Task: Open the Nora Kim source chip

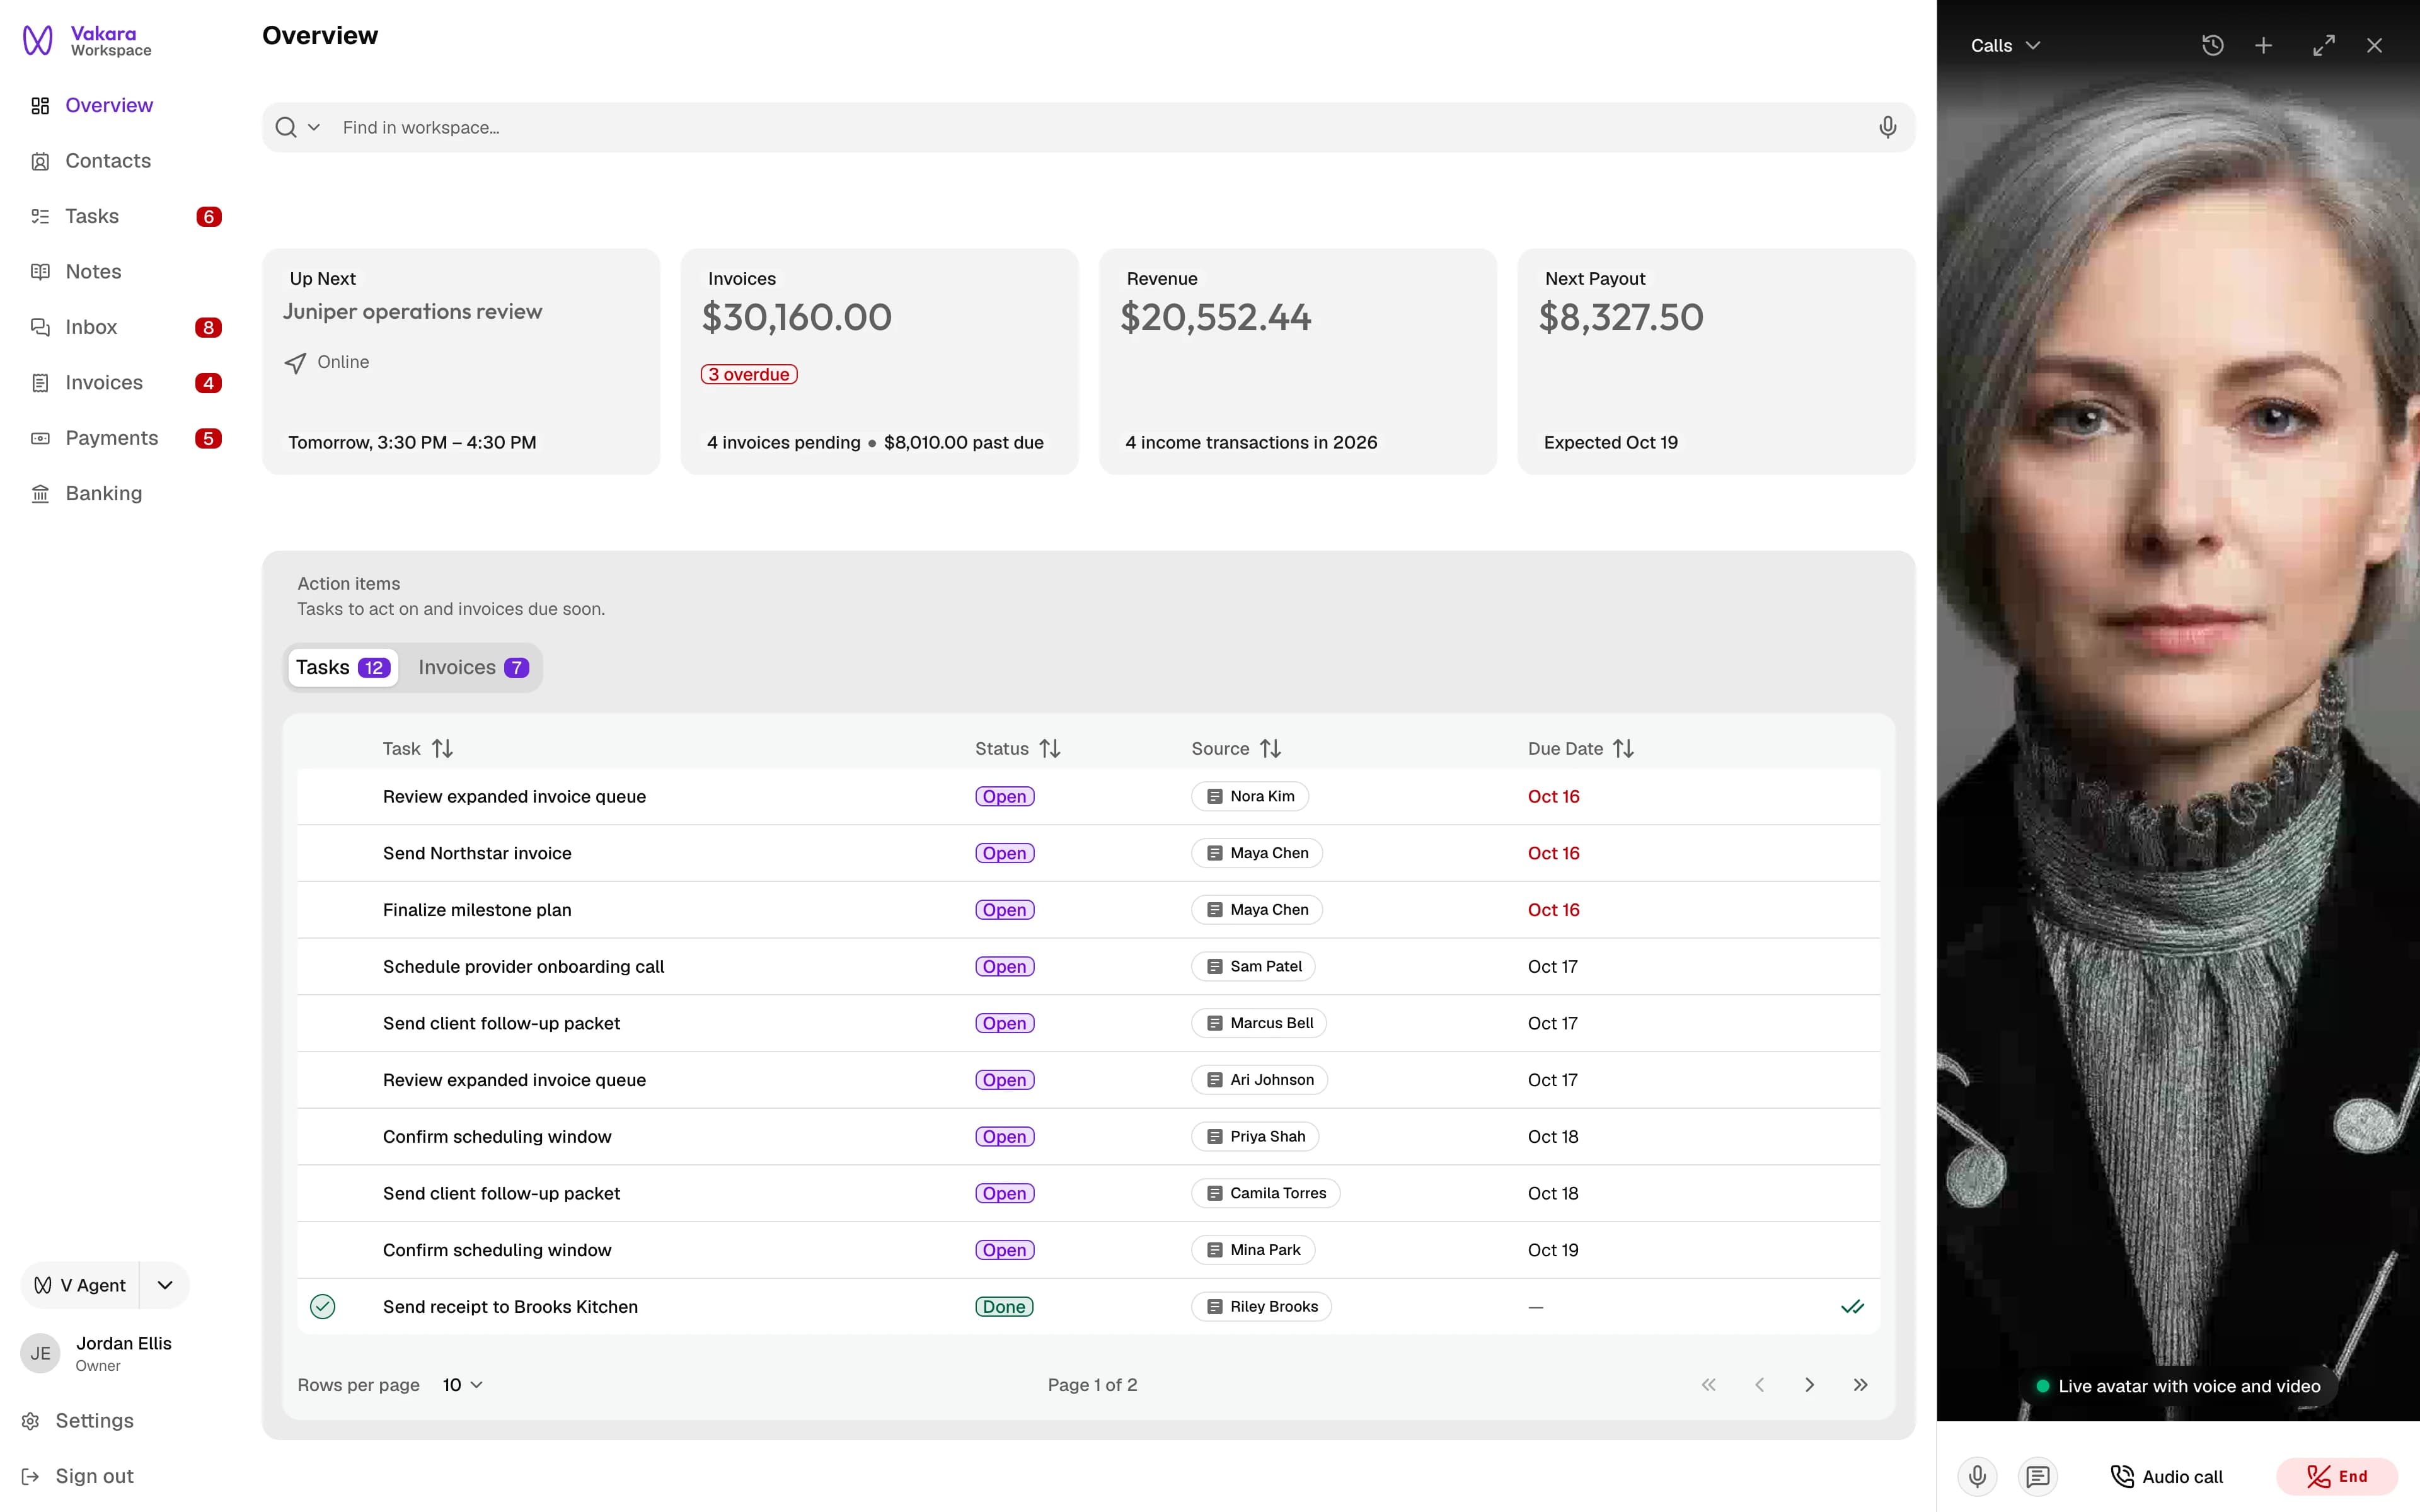Action: [1250, 796]
